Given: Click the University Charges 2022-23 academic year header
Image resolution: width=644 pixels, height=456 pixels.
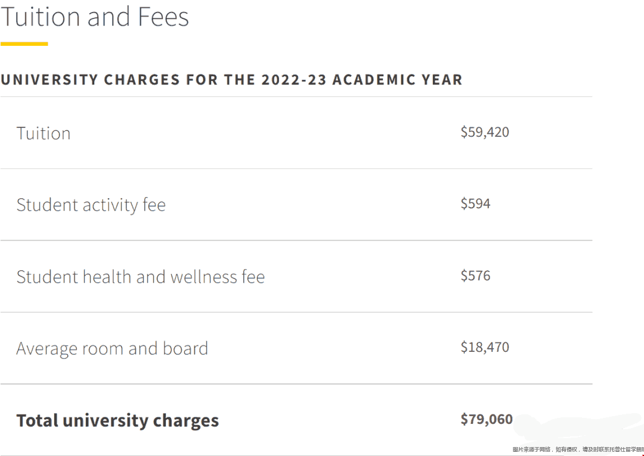Looking at the screenshot, I should [231, 80].
